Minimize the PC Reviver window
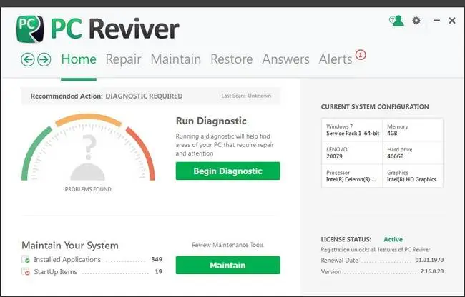 click(x=436, y=20)
